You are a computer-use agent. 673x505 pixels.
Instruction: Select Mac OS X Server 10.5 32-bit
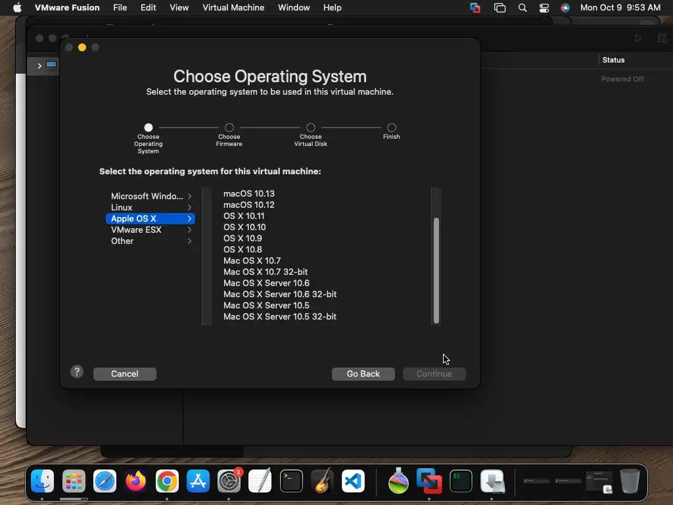click(280, 316)
